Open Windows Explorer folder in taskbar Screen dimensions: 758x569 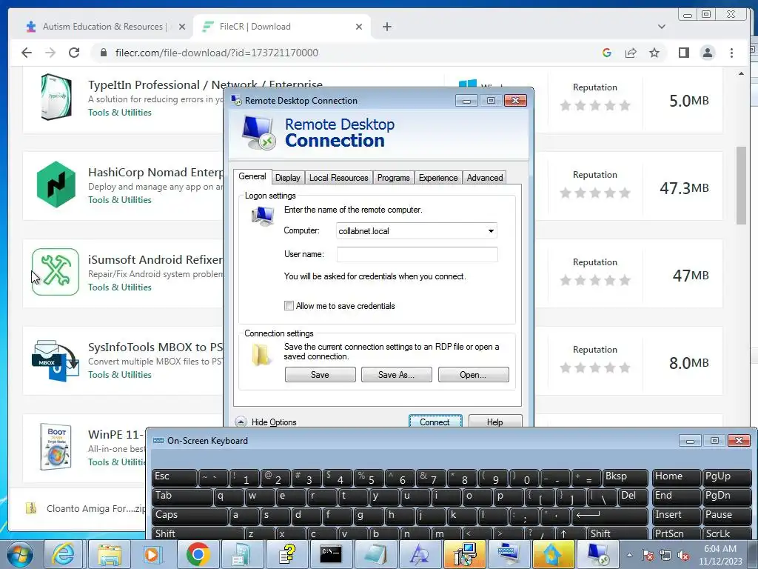coord(110,554)
